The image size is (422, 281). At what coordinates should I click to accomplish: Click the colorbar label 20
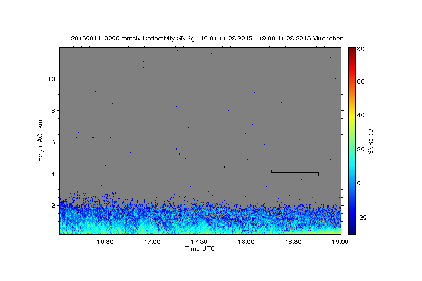(x=361, y=149)
